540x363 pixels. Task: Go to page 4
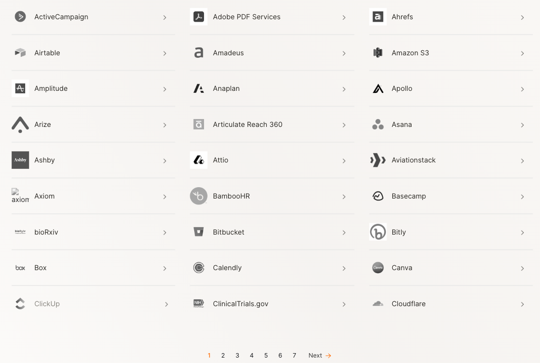[x=252, y=356]
